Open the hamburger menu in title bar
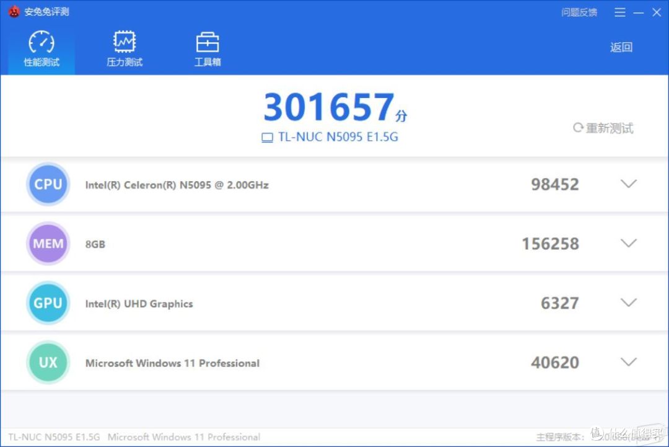Image resolution: width=669 pixels, height=447 pixels. 620,12
